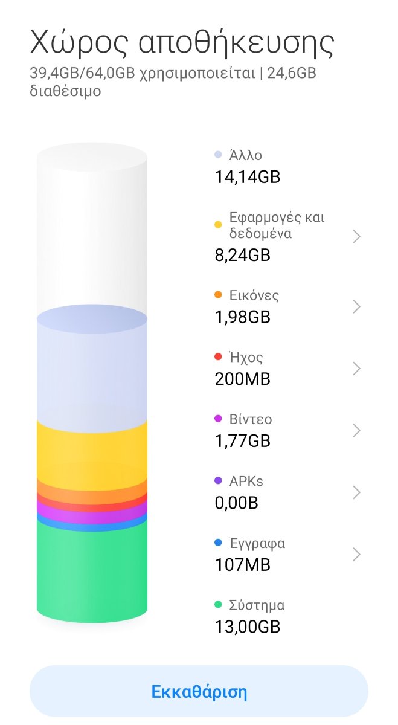The width and height of the screenshot is (398, 725).
Task: Click the yellow dot beside Εφαρμογές και δεδομένα
Action: 219,225
